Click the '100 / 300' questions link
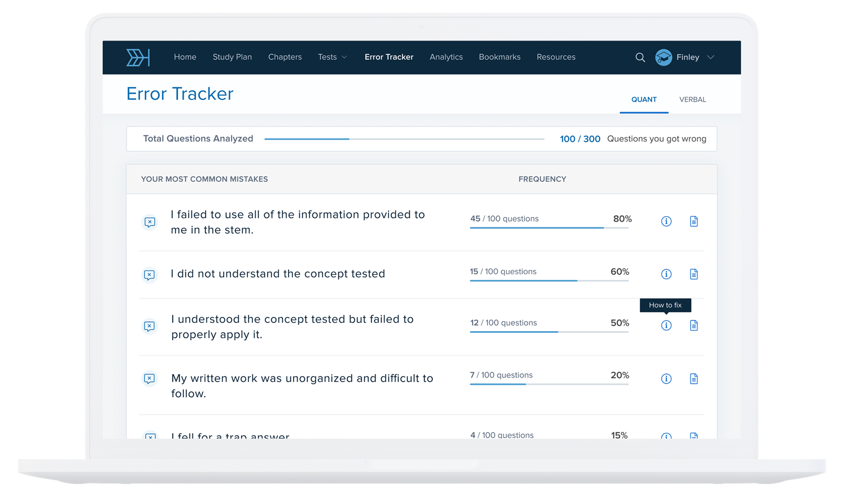The image size is (847, 501). point(580,139)
